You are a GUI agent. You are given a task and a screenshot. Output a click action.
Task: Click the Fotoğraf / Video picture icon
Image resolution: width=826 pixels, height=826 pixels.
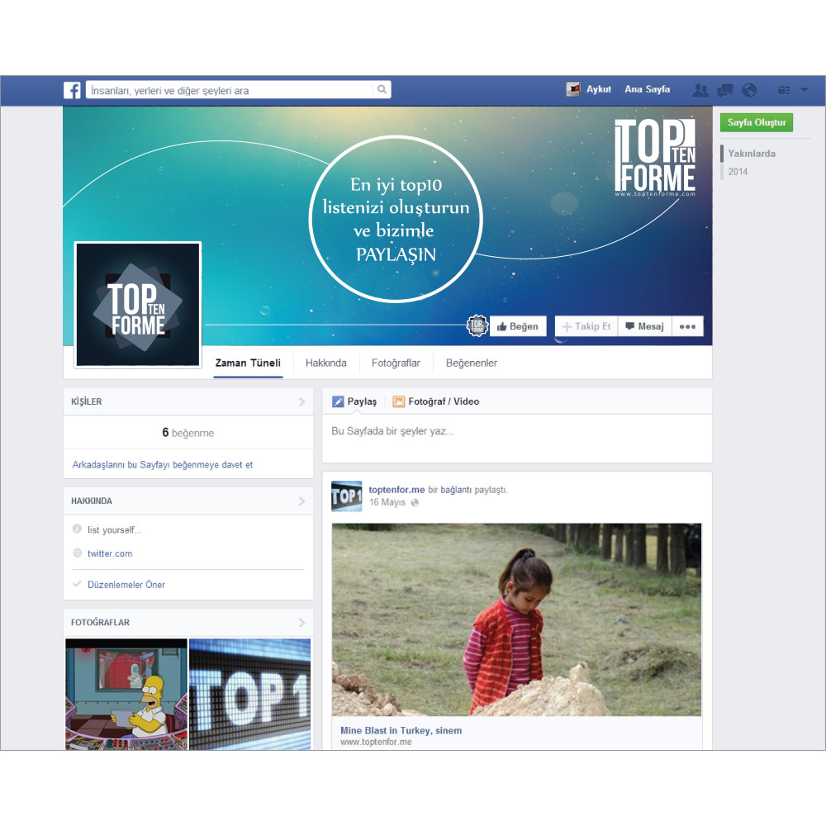point(399,401)
